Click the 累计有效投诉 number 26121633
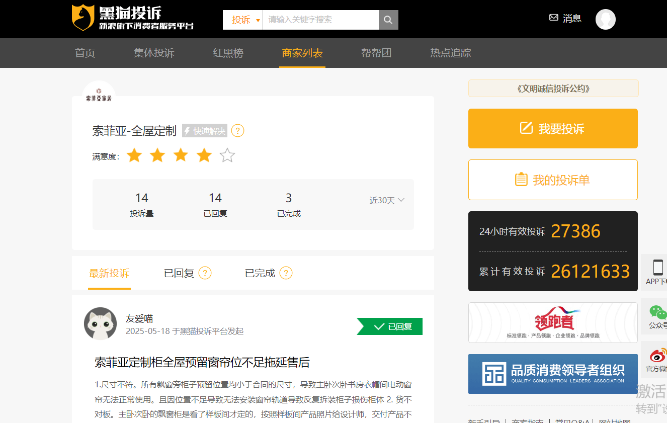The image size is (667, 423). point(591,272)
